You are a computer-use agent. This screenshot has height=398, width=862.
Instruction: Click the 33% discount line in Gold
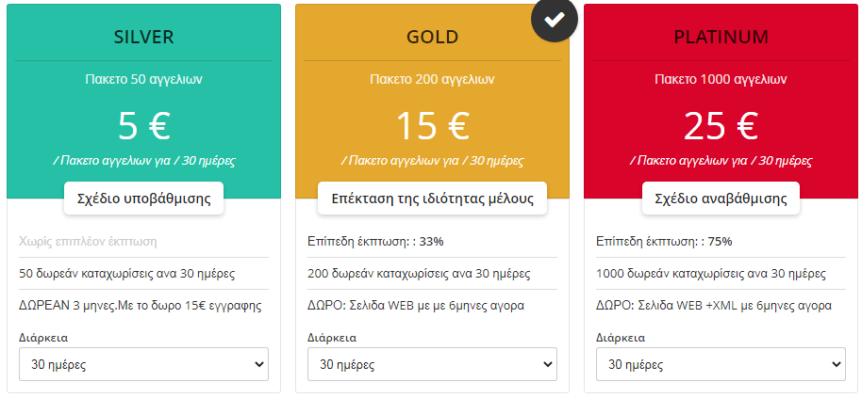click(x=375, y=242)
